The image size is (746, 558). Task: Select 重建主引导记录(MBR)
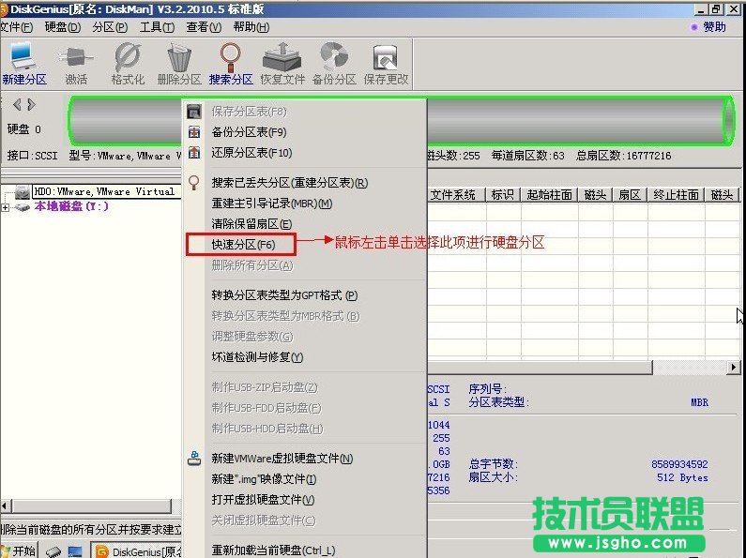272,204
